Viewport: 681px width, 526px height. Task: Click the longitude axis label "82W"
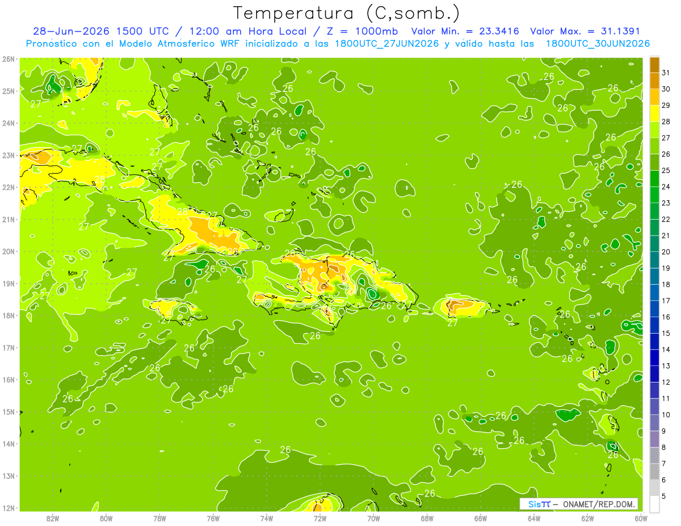tap(53, 518)
